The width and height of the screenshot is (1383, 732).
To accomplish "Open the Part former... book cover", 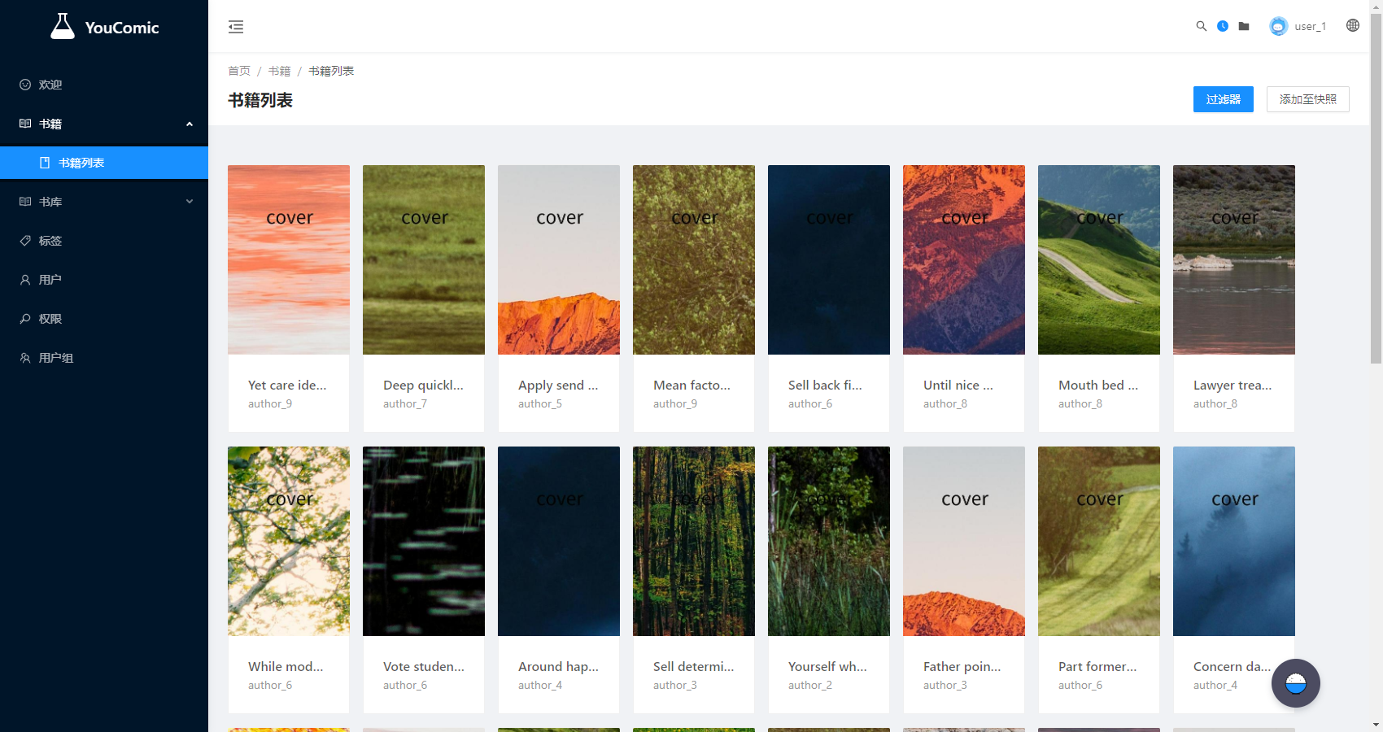I will (x=1099, y=541).
